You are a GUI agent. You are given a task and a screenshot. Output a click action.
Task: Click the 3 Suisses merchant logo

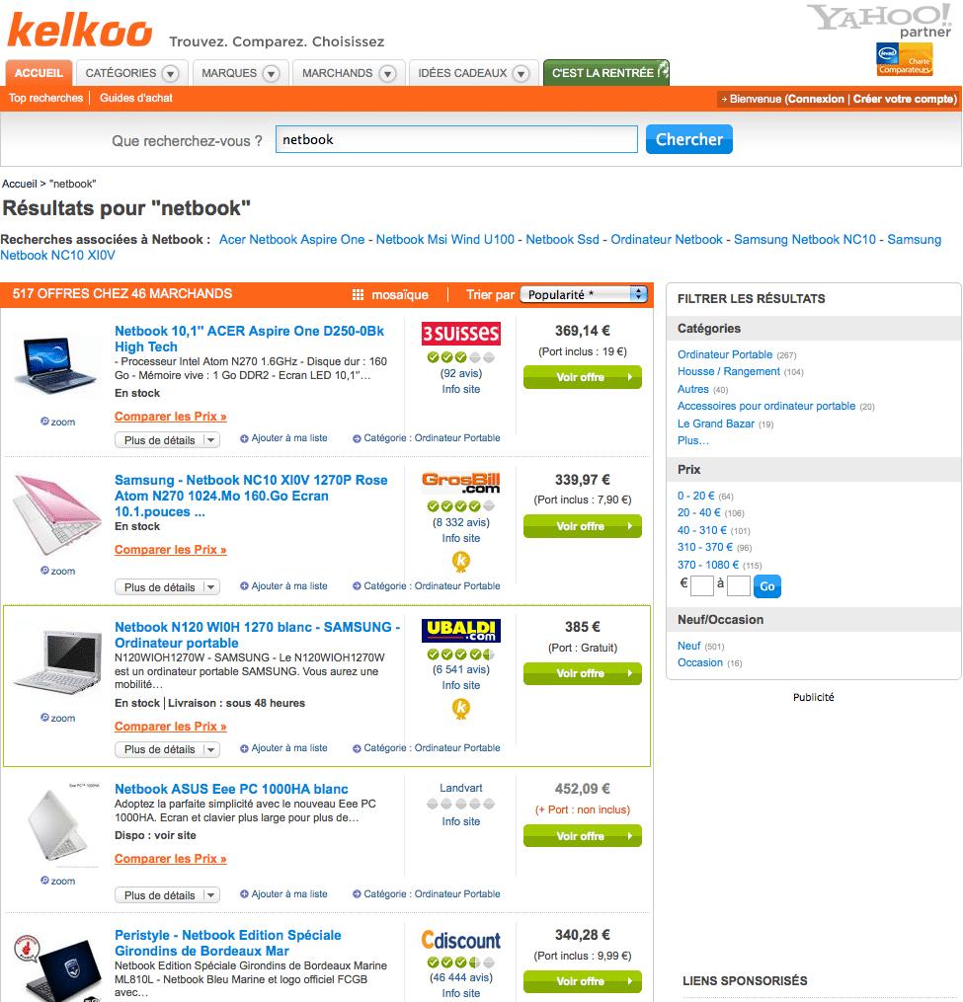(461, 334)
